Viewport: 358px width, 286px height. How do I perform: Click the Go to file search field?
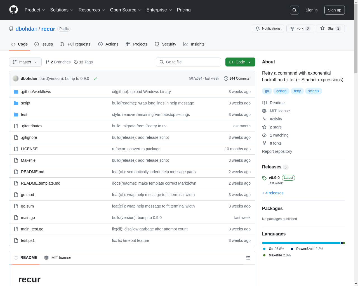click(188, 62)
